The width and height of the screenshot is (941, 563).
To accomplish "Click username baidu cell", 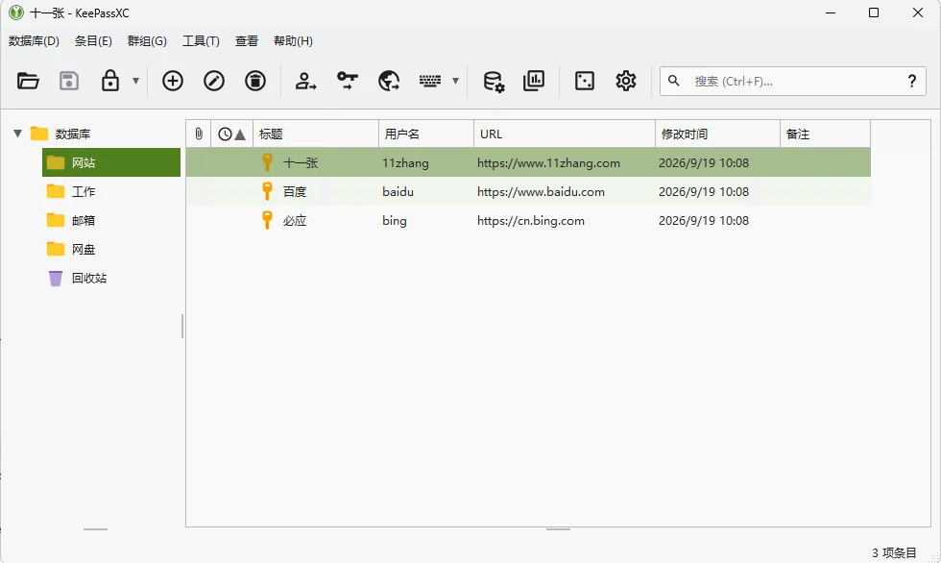I will 398,191.
